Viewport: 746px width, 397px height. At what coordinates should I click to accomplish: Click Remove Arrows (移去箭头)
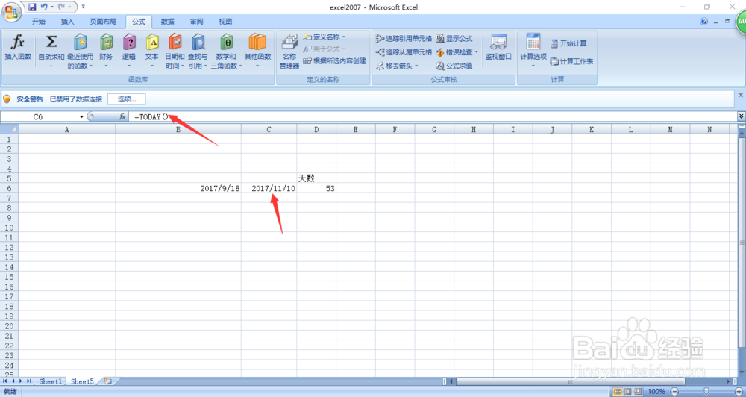(395, 66)
